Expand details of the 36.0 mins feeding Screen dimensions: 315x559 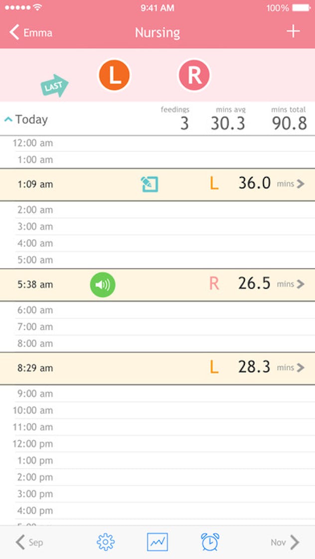(300, 184)
